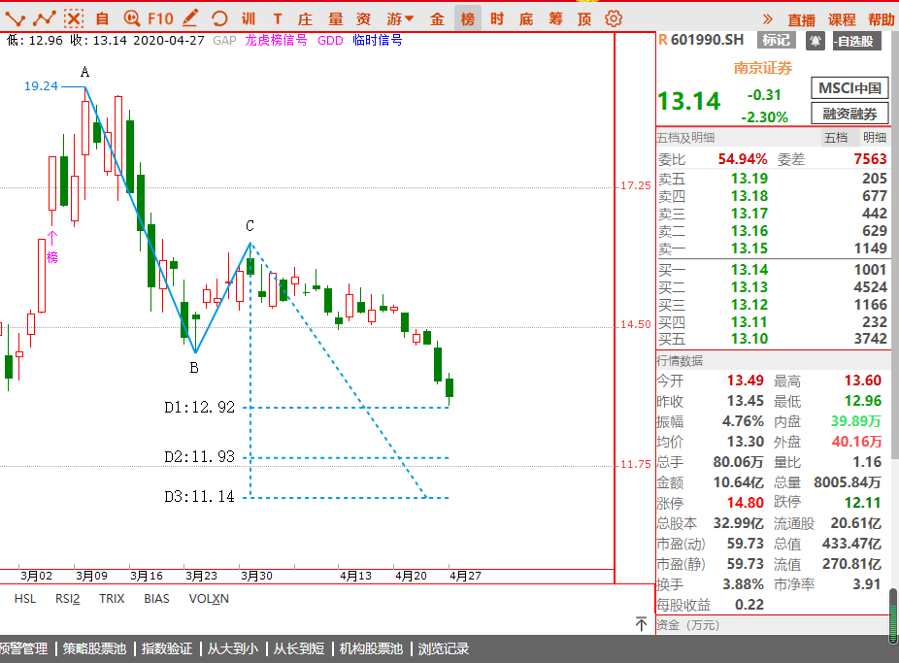Select the orange pencil drawing tool

click(190, 18)
